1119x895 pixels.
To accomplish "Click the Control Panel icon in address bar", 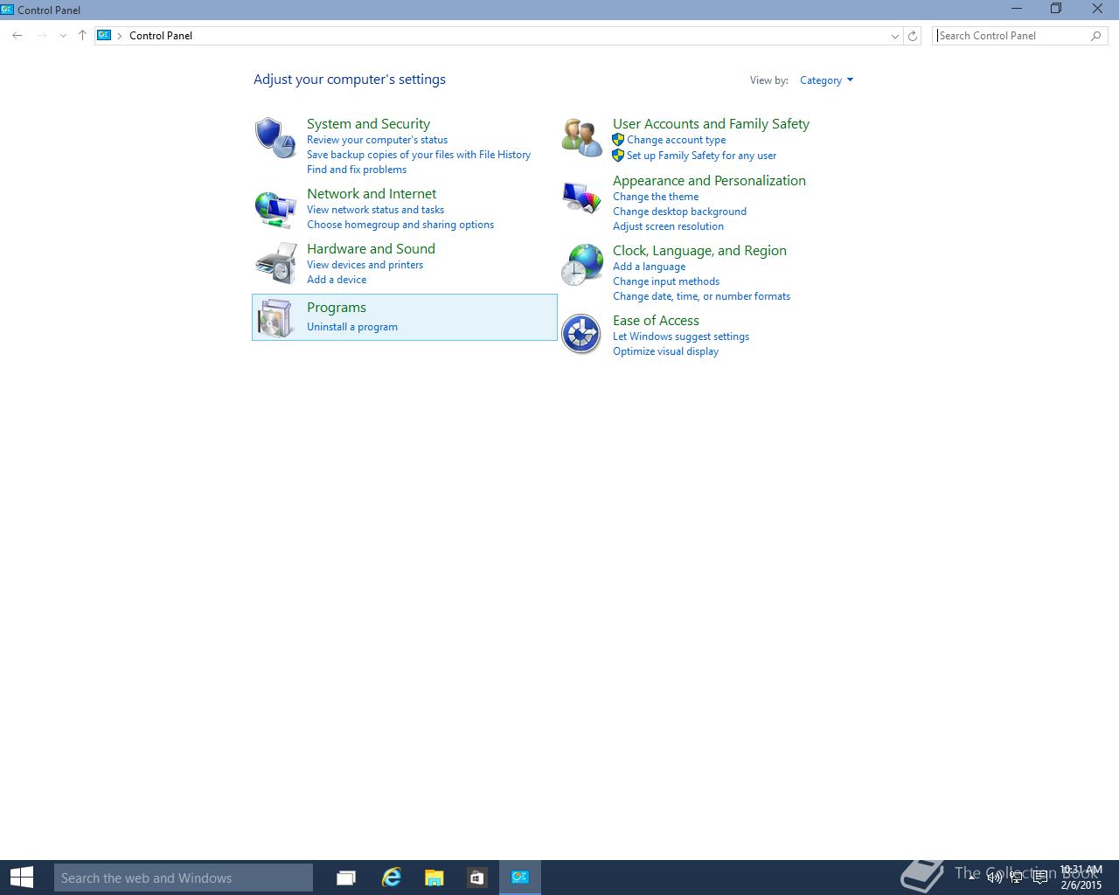I will (104, 35).
